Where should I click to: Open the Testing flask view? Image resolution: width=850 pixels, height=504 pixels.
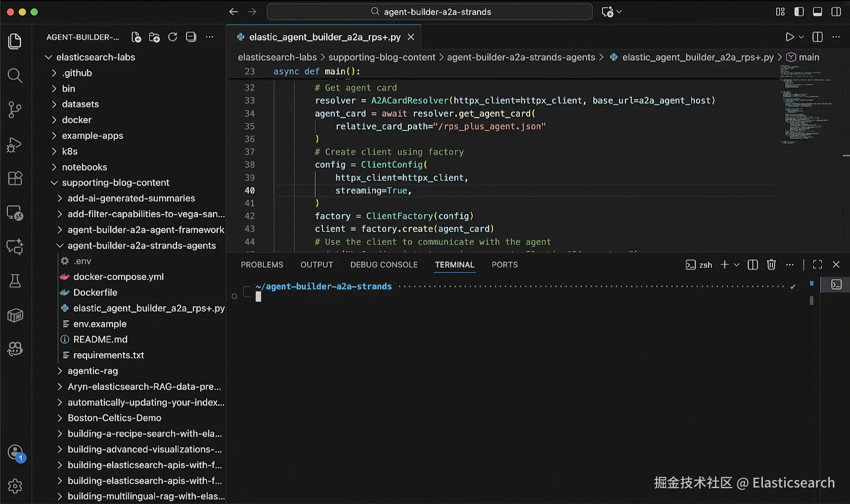point(15,281)
